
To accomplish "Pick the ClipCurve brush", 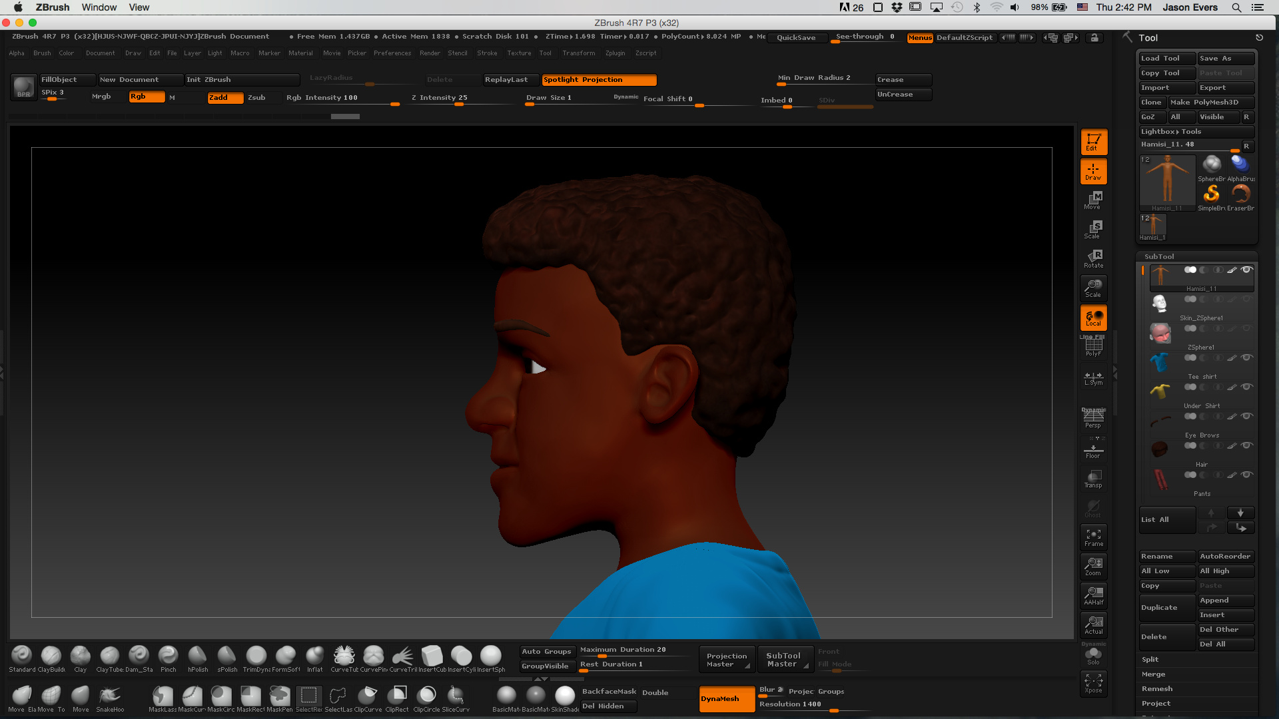I will tap(368, 699).
